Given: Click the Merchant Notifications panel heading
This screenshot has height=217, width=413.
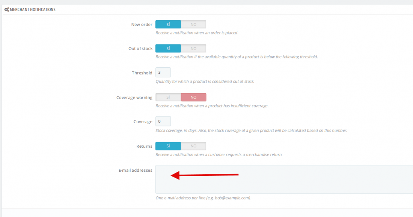Looking at the screenshot, I should (x=33, y=9).
